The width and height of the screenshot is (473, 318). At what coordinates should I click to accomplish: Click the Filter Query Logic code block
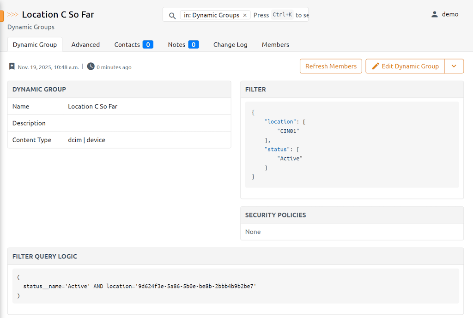click(x=236, y=286)
